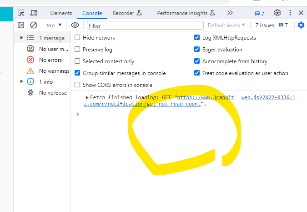The height and width of the screenshot is (212, 307).
Task: Select the 1 info sidebar row
Action: (x=42, y=81)
